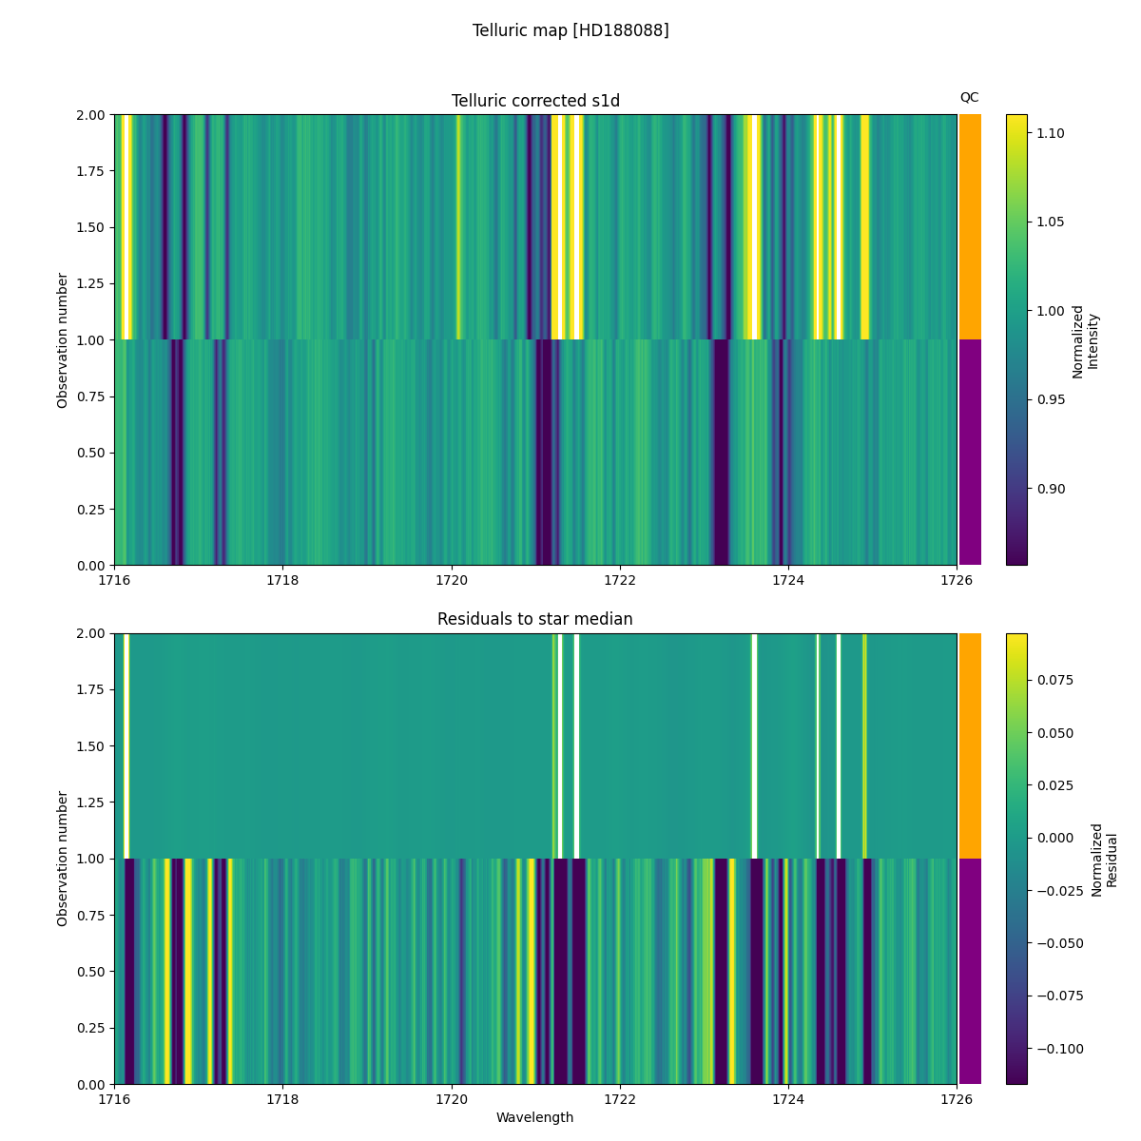Screen dimensions: 1141x1141
Task: Click the 1718 x-tick label under the top plot
Action: coord(282,580)
